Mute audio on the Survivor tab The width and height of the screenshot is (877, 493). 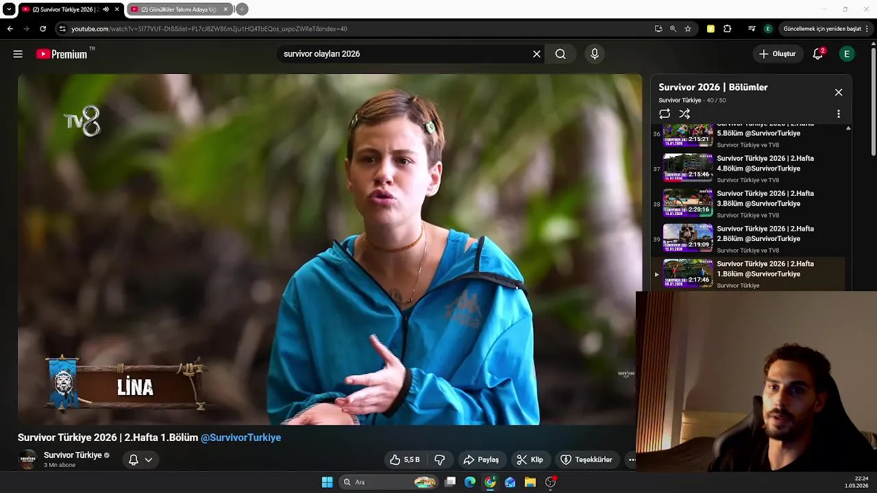(x=106, y=10)
